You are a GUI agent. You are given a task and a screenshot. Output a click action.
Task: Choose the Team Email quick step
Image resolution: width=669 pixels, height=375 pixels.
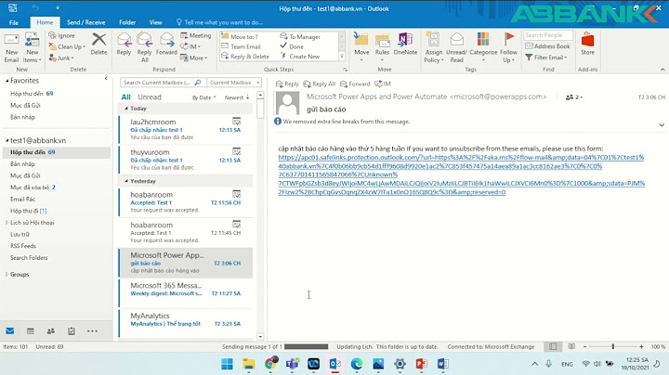click(x=241, y=46)
